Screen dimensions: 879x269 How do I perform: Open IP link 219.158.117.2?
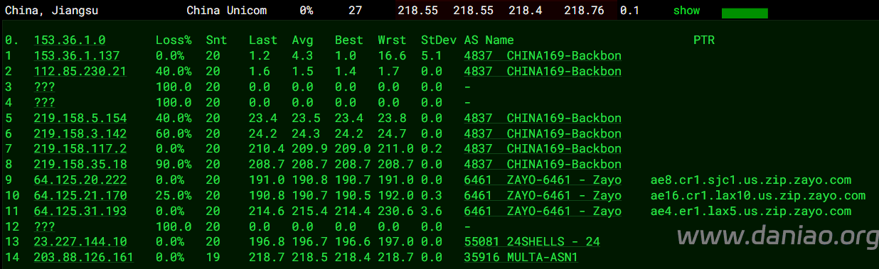tap(80, 149)
